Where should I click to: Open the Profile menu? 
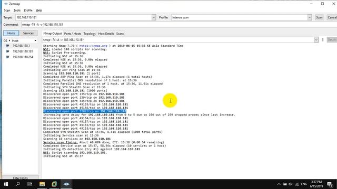pyautogui.click(x=28, y=10)
